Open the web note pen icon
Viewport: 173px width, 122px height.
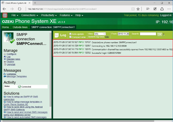[155, 9]
